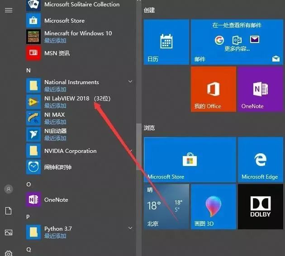Click the Python 3.7 folder icon
The image size is (285, 256).
33,232
